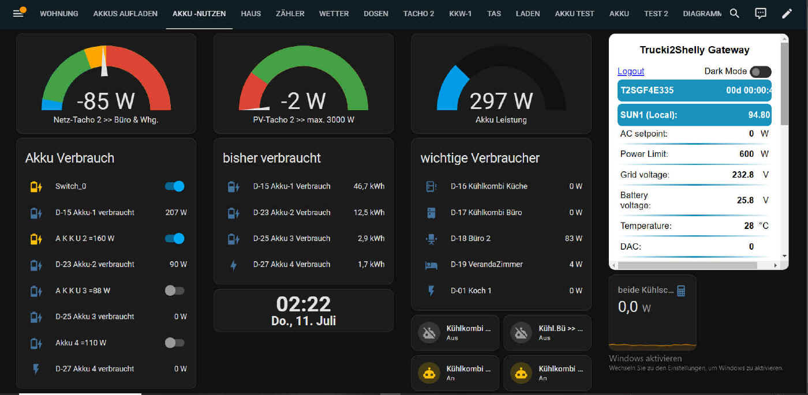Click the D-25 Akku 3 verbraucht battery icon
The width and height of the screenshot is (808, 395).
[x=36, y=317]
